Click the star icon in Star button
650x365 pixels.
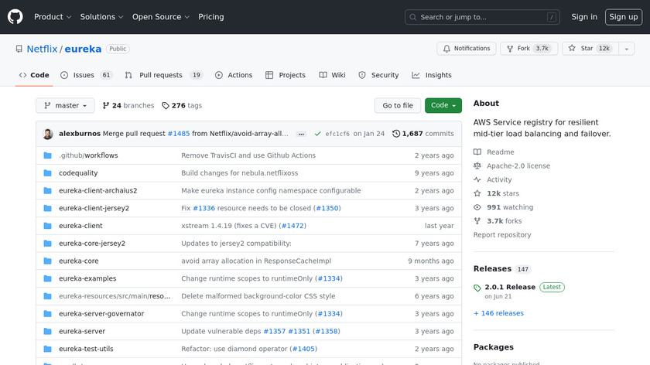point(572,48)
